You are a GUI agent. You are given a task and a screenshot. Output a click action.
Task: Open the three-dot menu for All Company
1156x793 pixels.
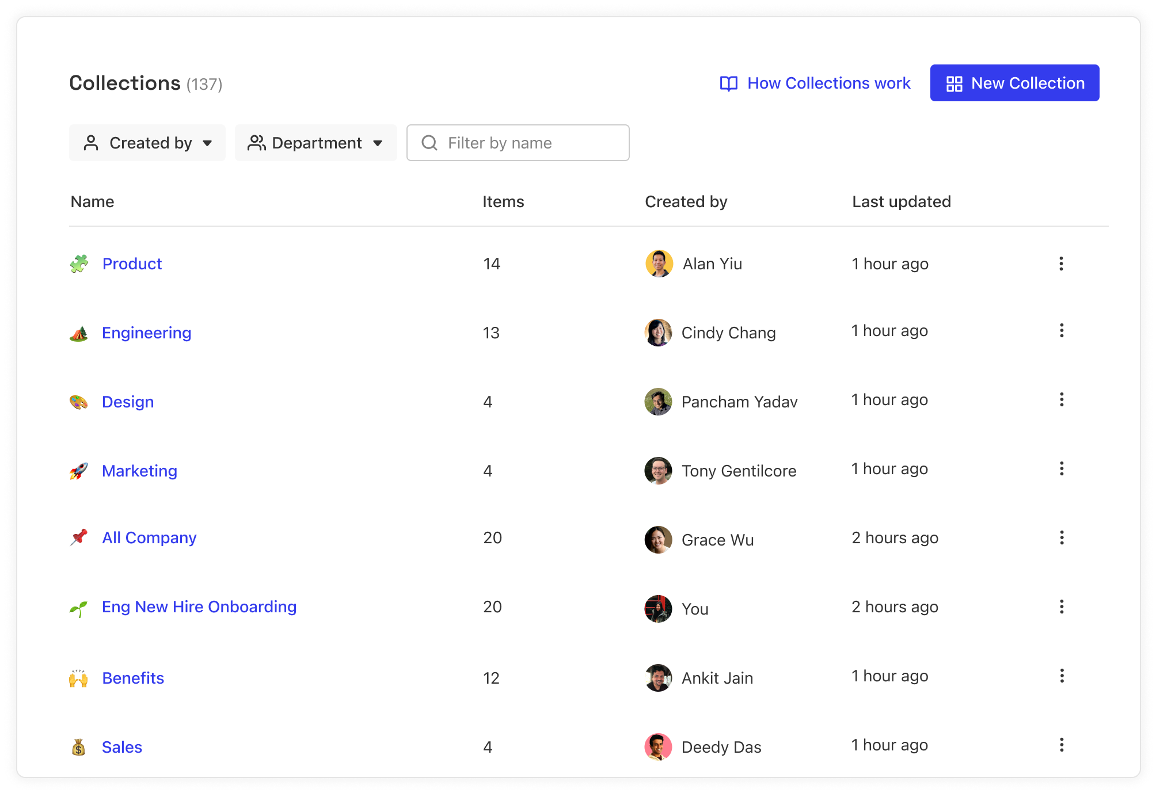coord(1061,537)
